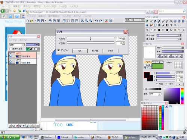The height and width of the screenshot is (140, 187).
Task: Select the first green pen tool
Action: click(147, 21)
